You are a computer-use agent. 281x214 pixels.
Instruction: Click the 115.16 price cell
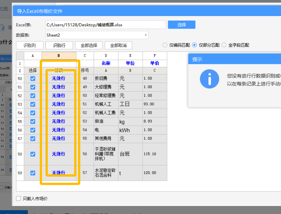pyautogui.click(x=155, y=154)
